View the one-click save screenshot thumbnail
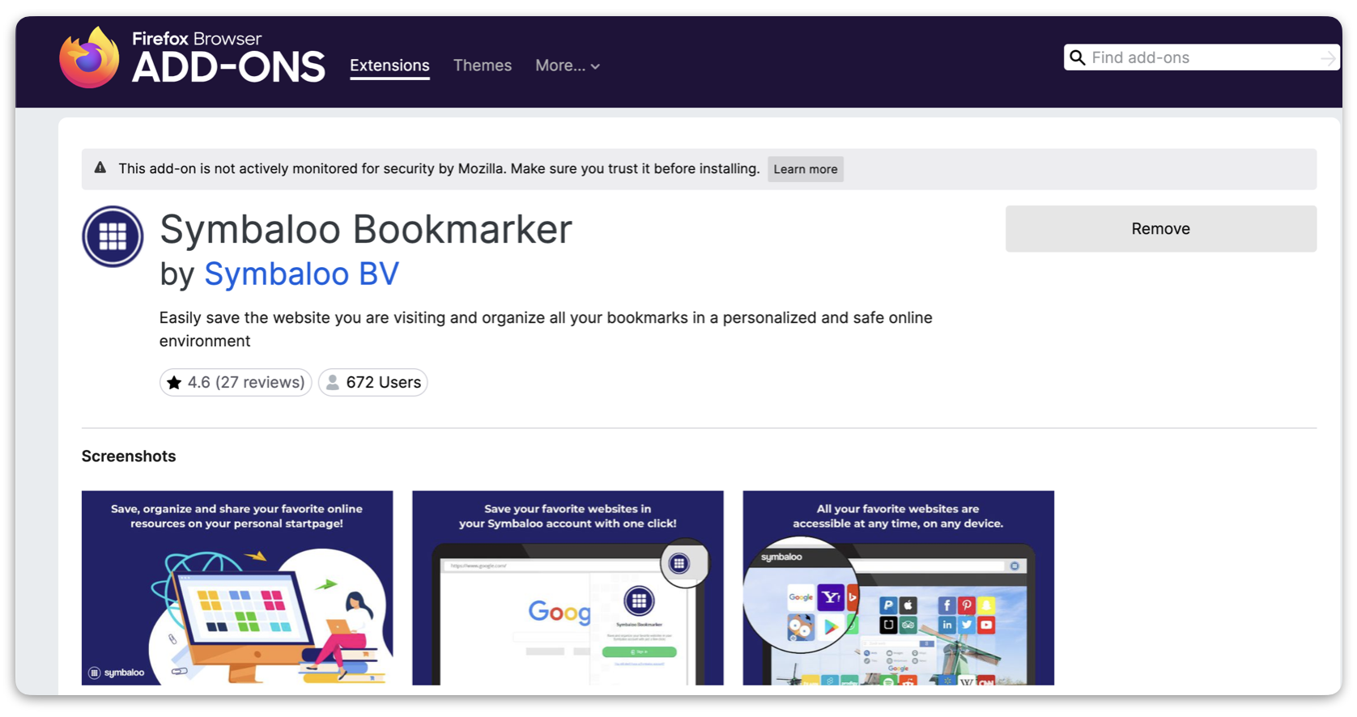1357x717 pixels. (568, 588)
